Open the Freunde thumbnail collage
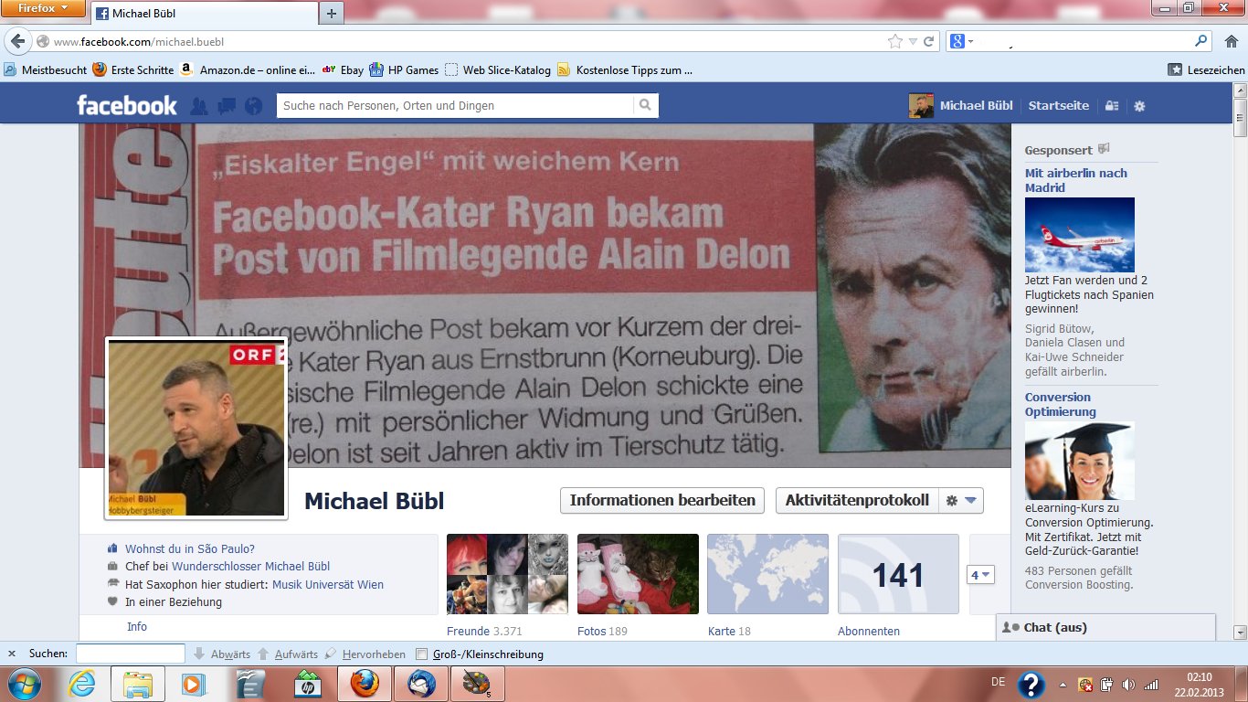The height and width of the screenshot is (702, 1248). 507,574
